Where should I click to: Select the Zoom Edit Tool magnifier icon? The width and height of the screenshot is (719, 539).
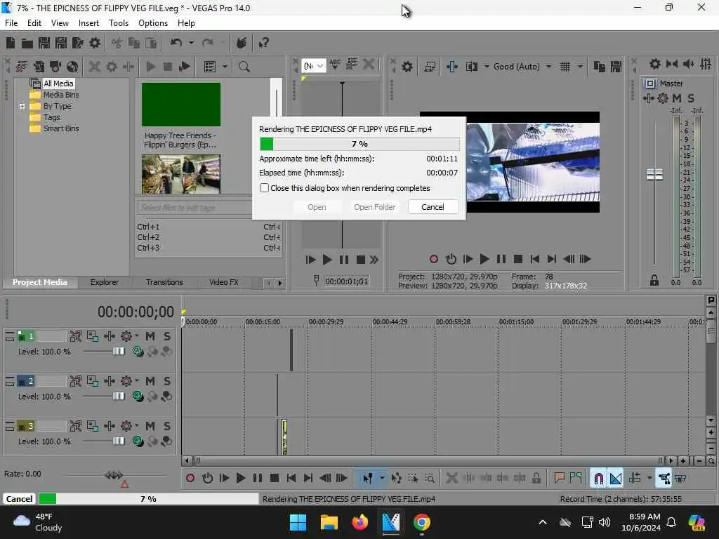(430, 479)
